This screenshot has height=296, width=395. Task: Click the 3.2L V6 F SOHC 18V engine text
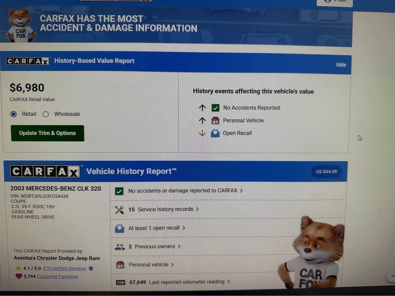click(33, 207)
